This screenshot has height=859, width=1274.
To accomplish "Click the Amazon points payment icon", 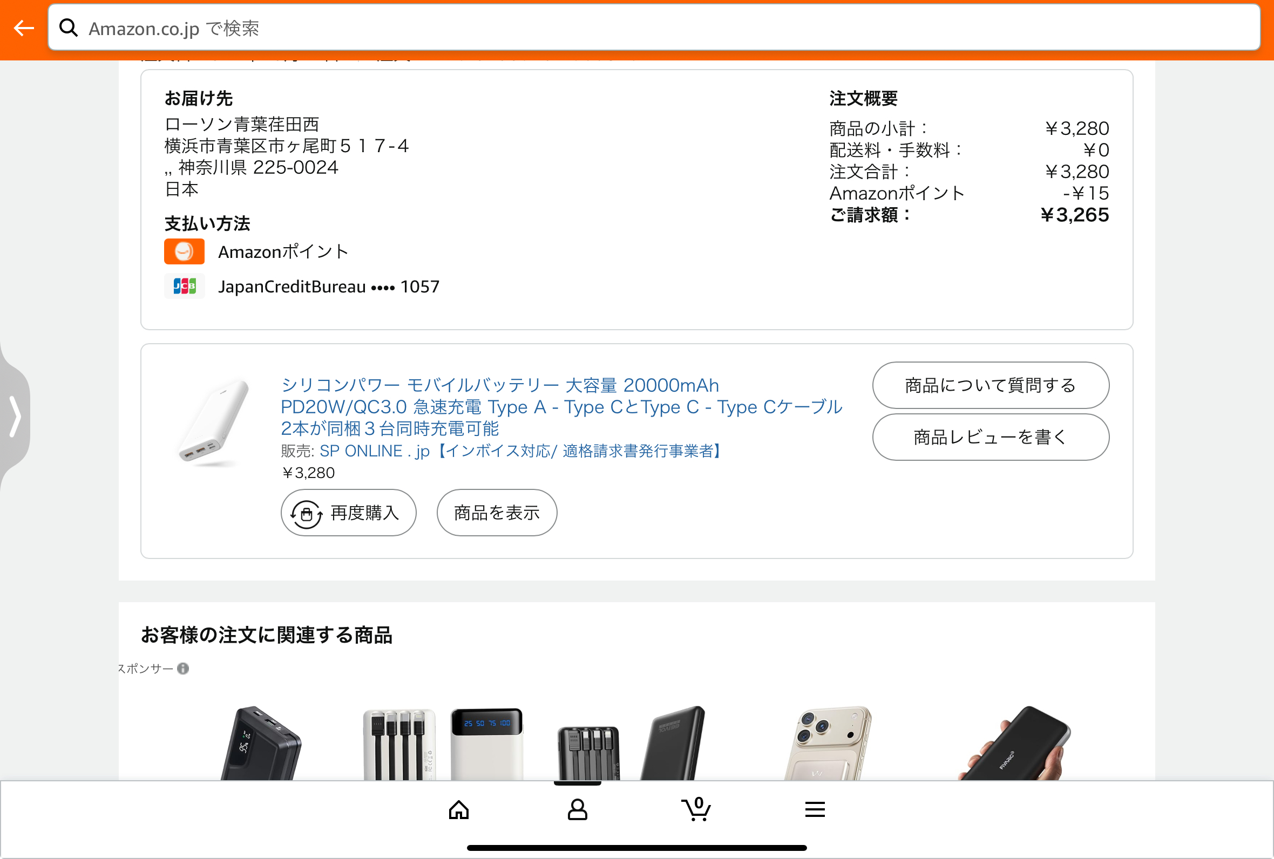I will (185, 251).
